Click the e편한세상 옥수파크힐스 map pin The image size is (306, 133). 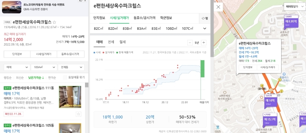(x=225, y=92)
